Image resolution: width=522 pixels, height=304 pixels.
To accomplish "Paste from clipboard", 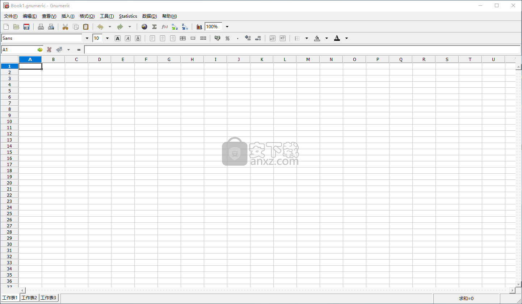I will (86, 27).
